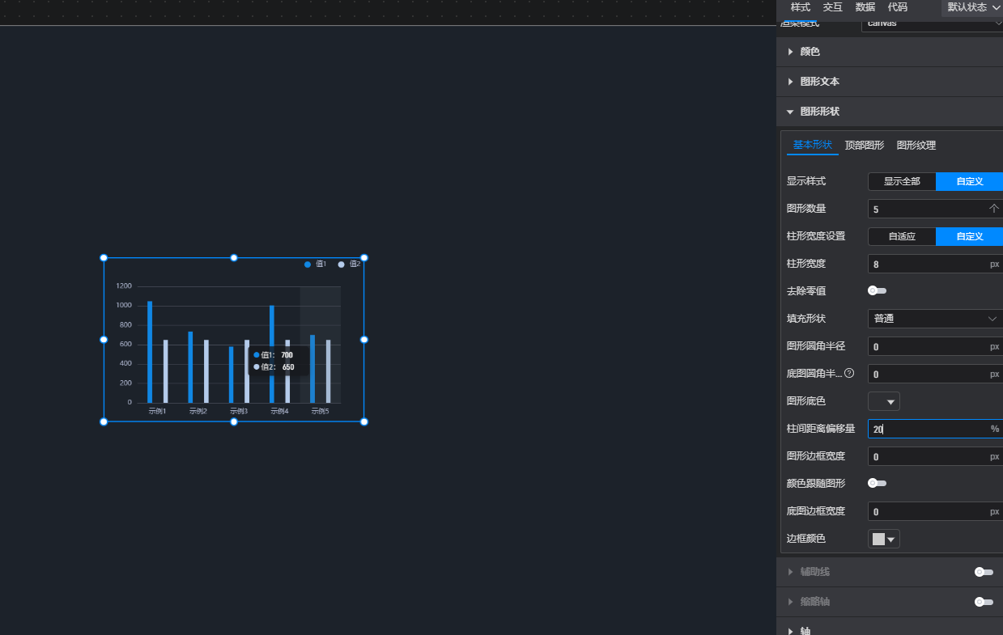
Task: Click the 示例5 axis label
Action: [x=321, y=411]
